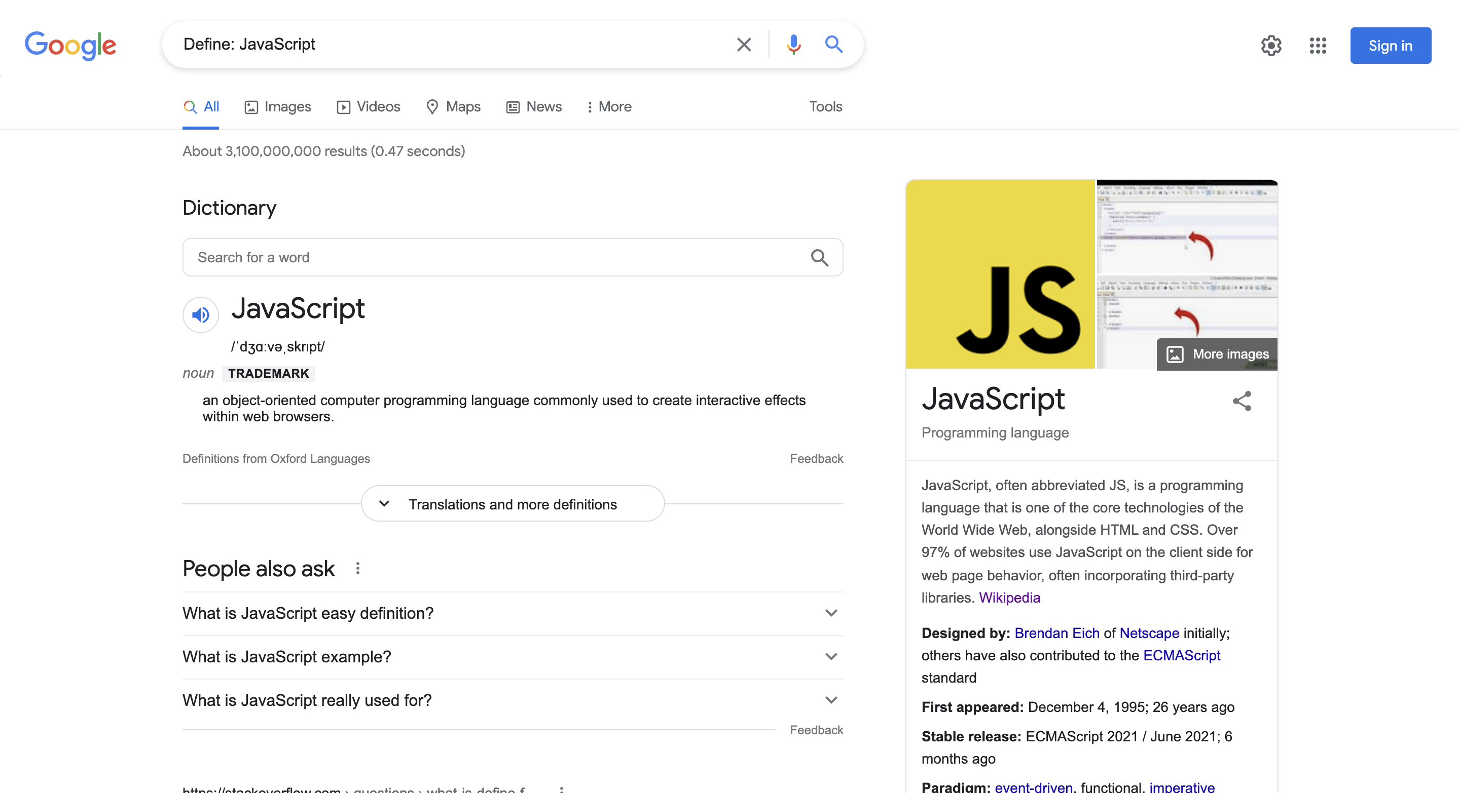1459x793 pixels.
Task: Open the settings gear icon
Action: (1271, 46)
